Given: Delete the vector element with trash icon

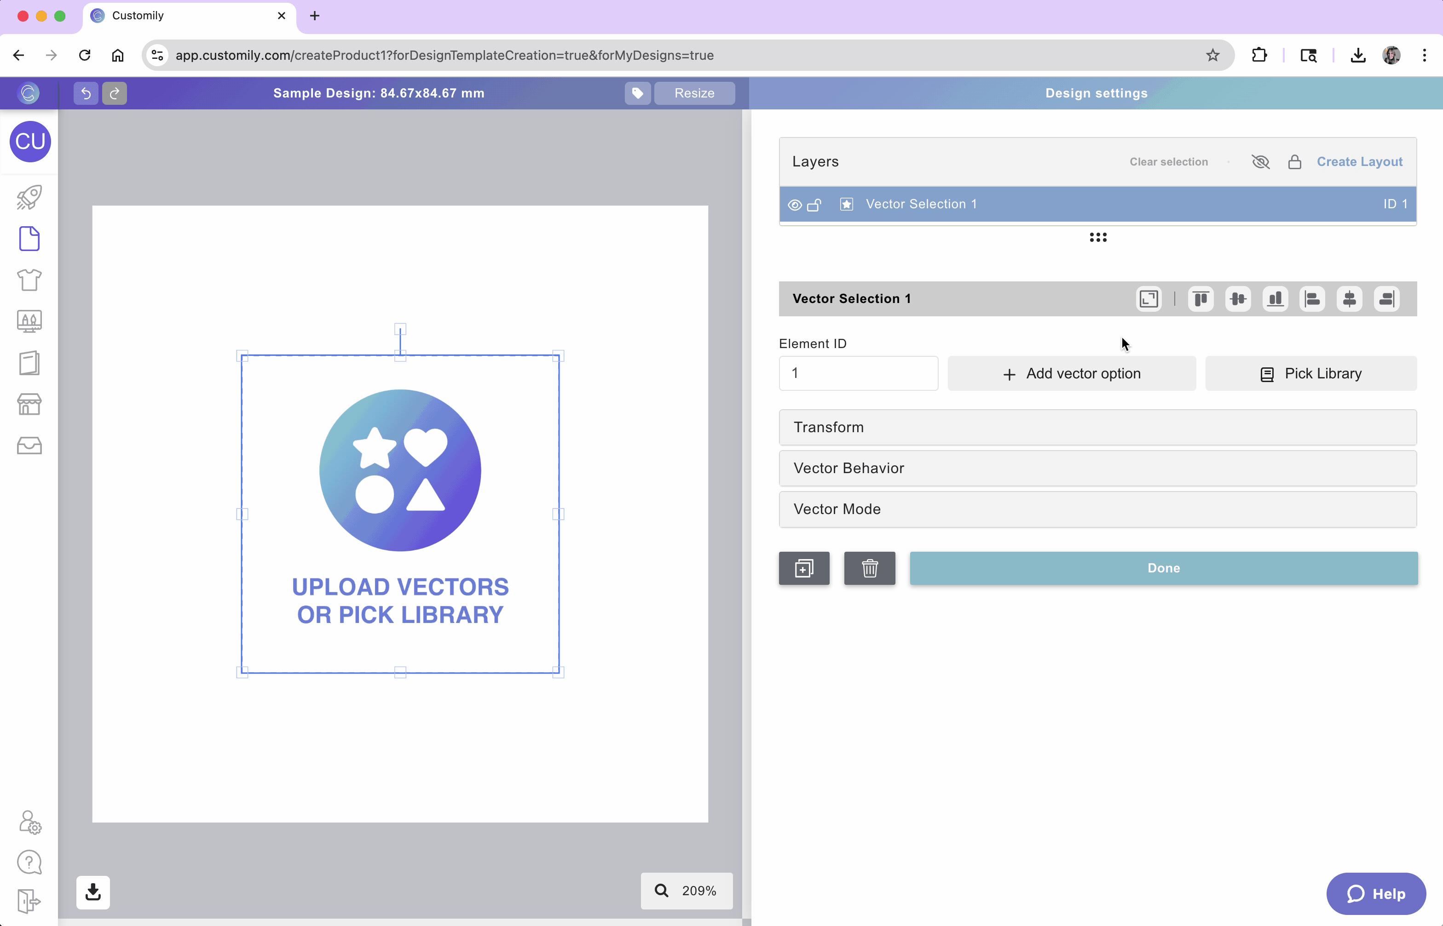Looking at the screenshot, I should click(x=870, y=568).
